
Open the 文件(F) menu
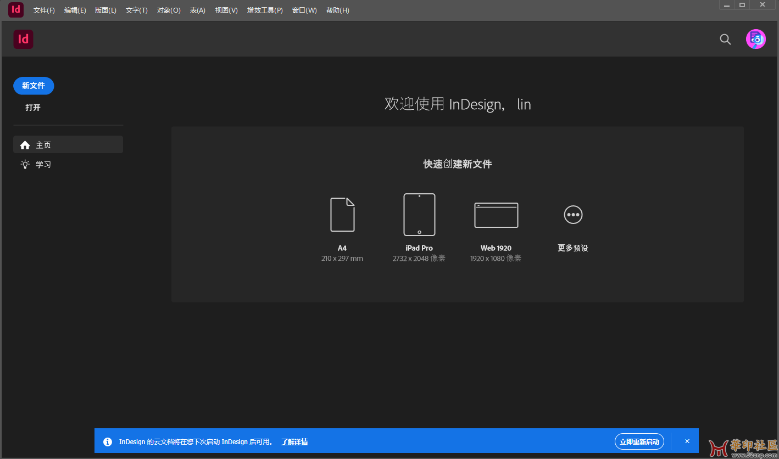tap(44, 10)
